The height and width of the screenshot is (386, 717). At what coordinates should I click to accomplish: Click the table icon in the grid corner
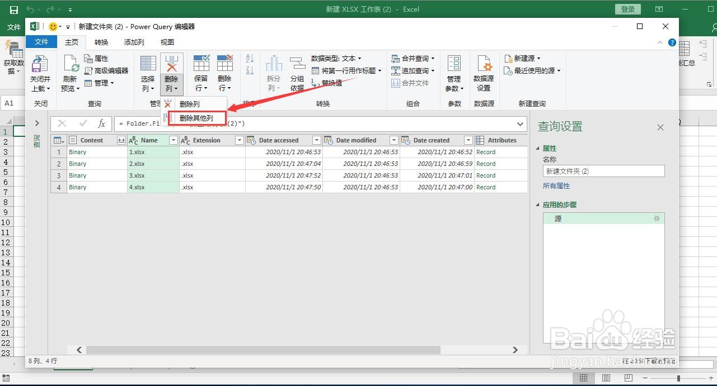(58, 140)
